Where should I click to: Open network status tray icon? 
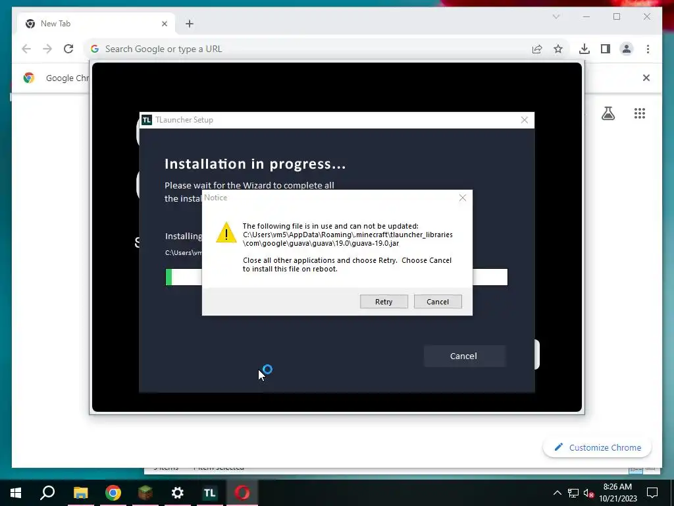tap(573, 493)
